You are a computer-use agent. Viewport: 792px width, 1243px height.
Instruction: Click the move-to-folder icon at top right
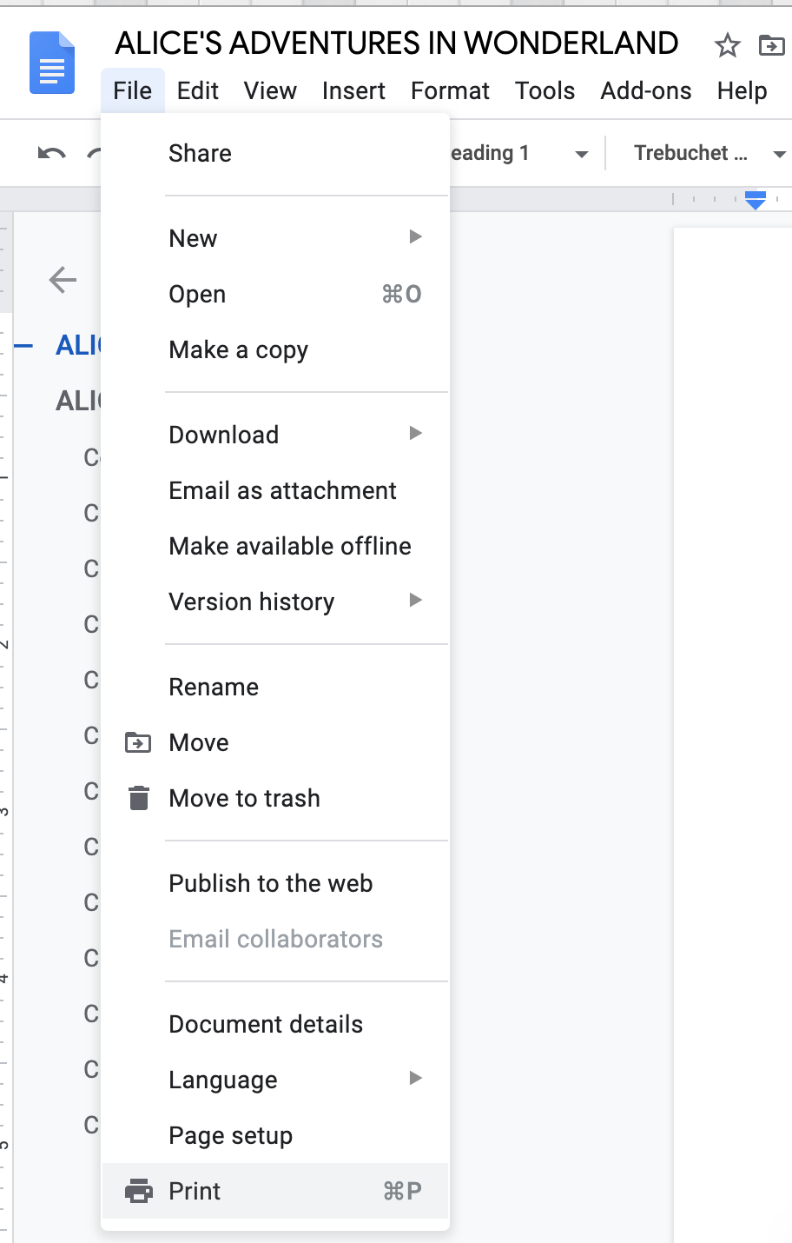point(771,46)
